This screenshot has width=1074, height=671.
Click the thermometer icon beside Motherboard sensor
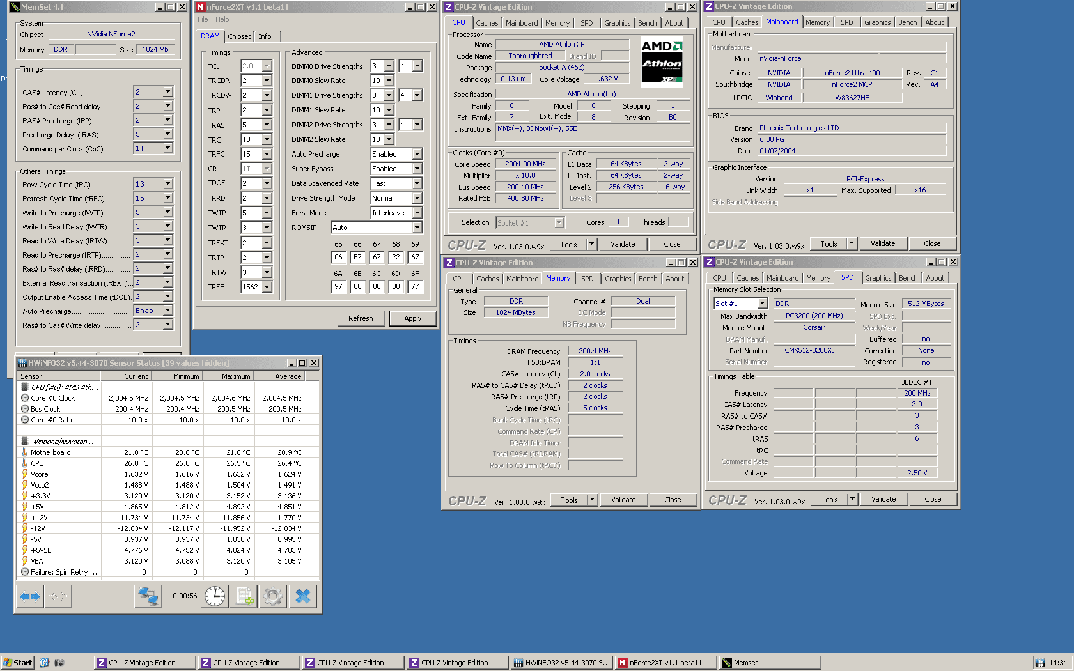(25, 452)
